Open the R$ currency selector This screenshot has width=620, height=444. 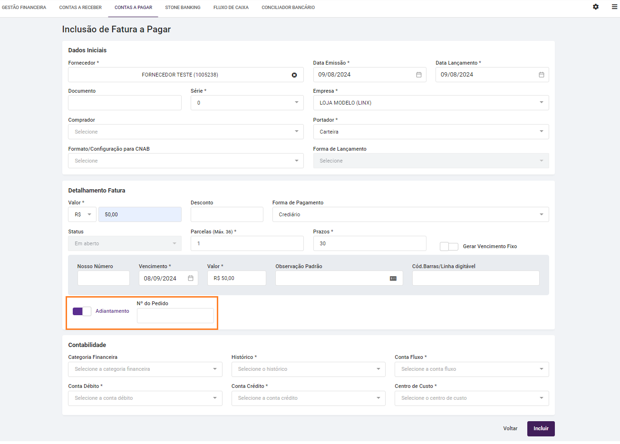pos(83,214)
